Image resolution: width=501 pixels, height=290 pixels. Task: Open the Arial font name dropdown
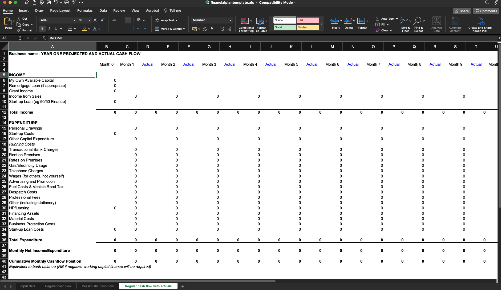(75, 20)
